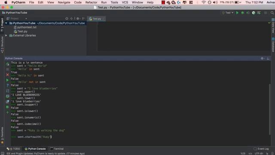Open the Test run configuration dropdown
This screenshot has width=275, height=155.
coord(228,12)
